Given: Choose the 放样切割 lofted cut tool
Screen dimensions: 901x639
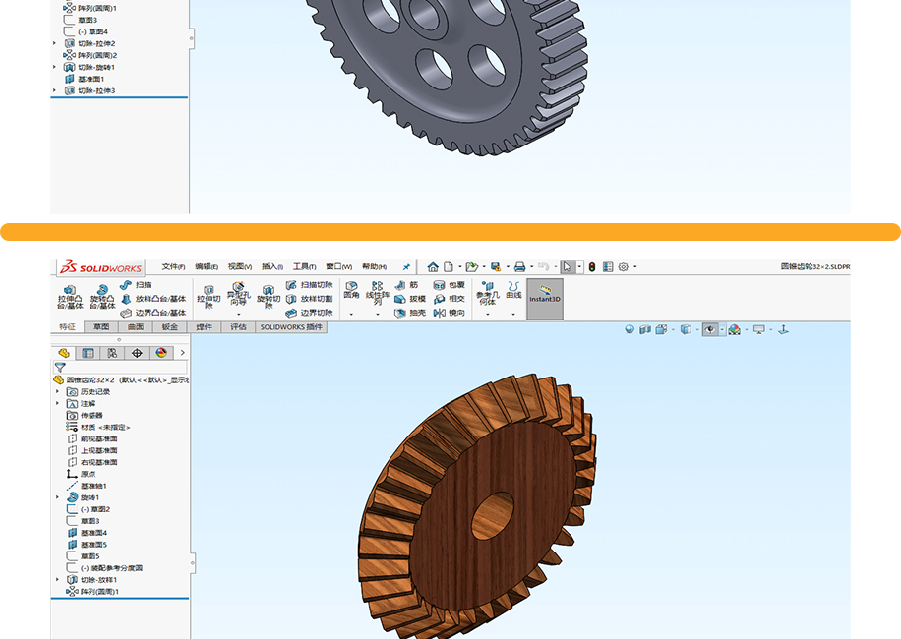Looking at the screenshot, I should (x=309, y=299).
